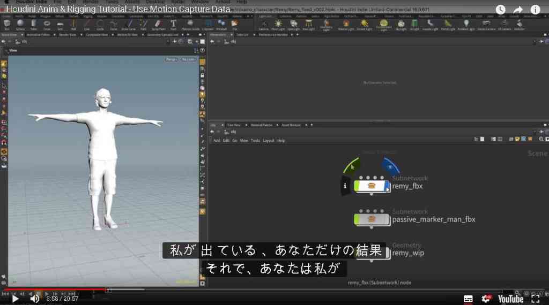Choose the Torus shelf tool
549x305 pixels.
[x=47, y=25]
